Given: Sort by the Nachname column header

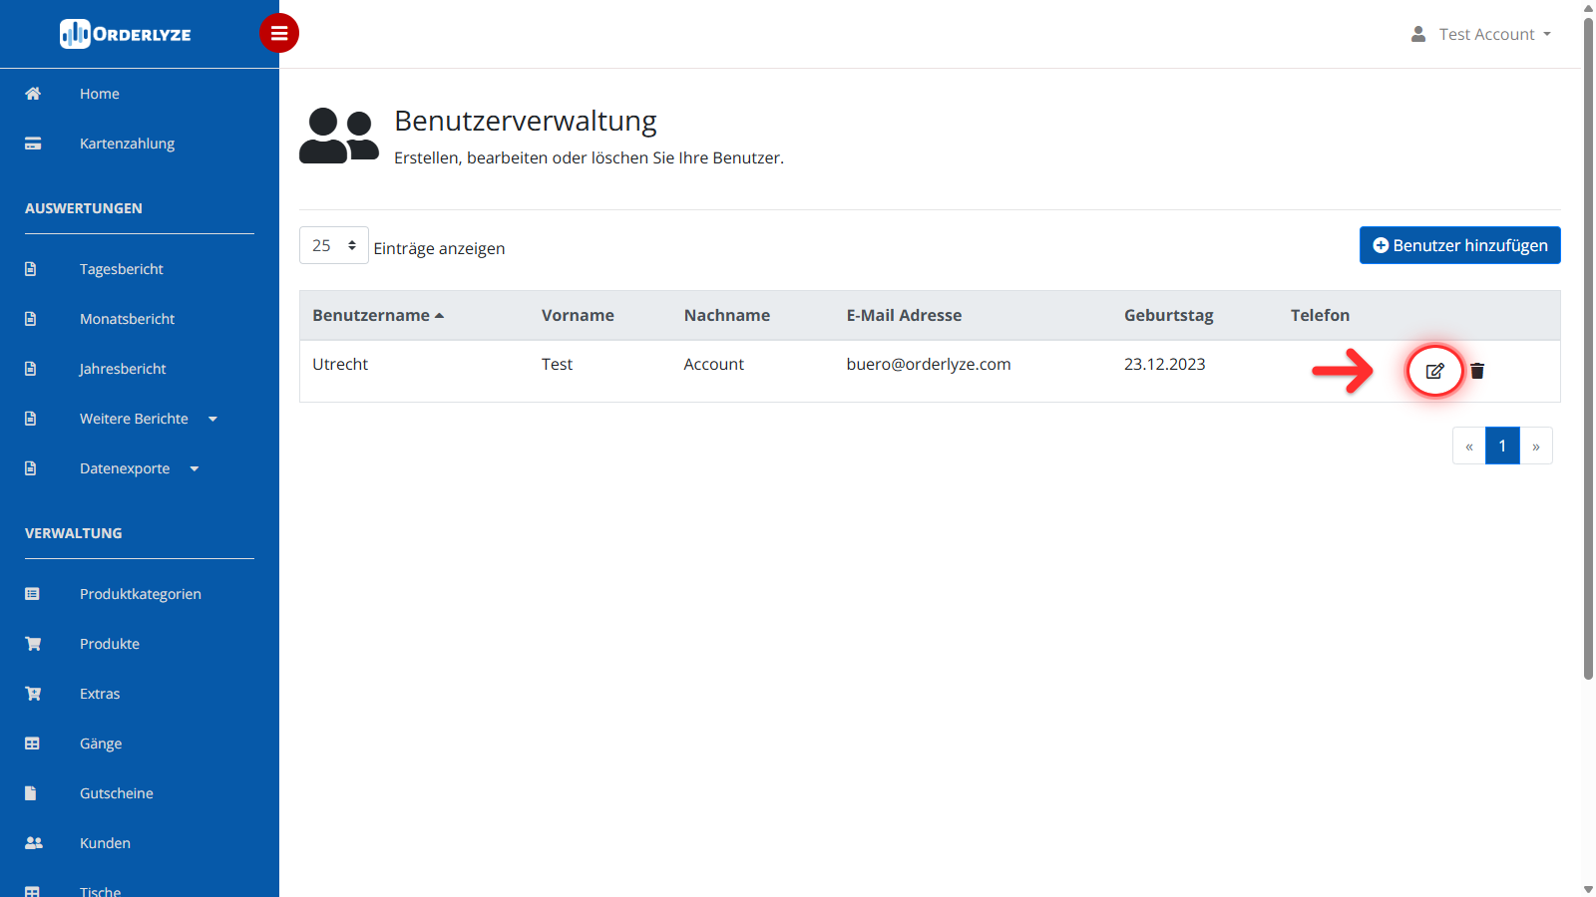Looking at the screenshot, I should click(x=727, y=315).
